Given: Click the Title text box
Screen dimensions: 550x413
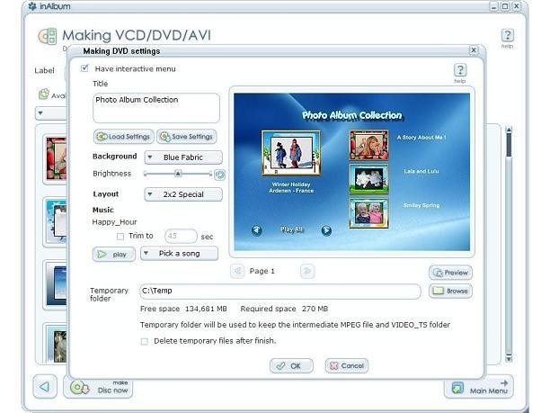Looking at the screenshot, I should point(156,108).
